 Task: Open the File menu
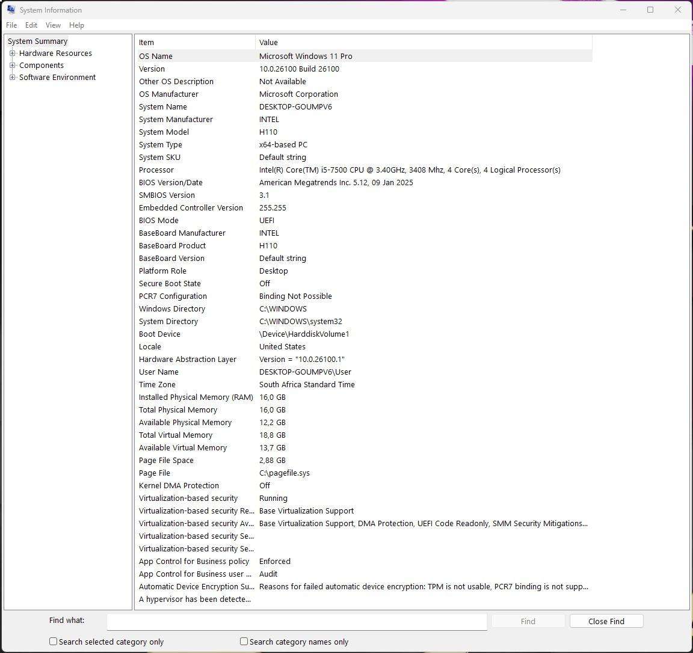[x=11, y=25]
